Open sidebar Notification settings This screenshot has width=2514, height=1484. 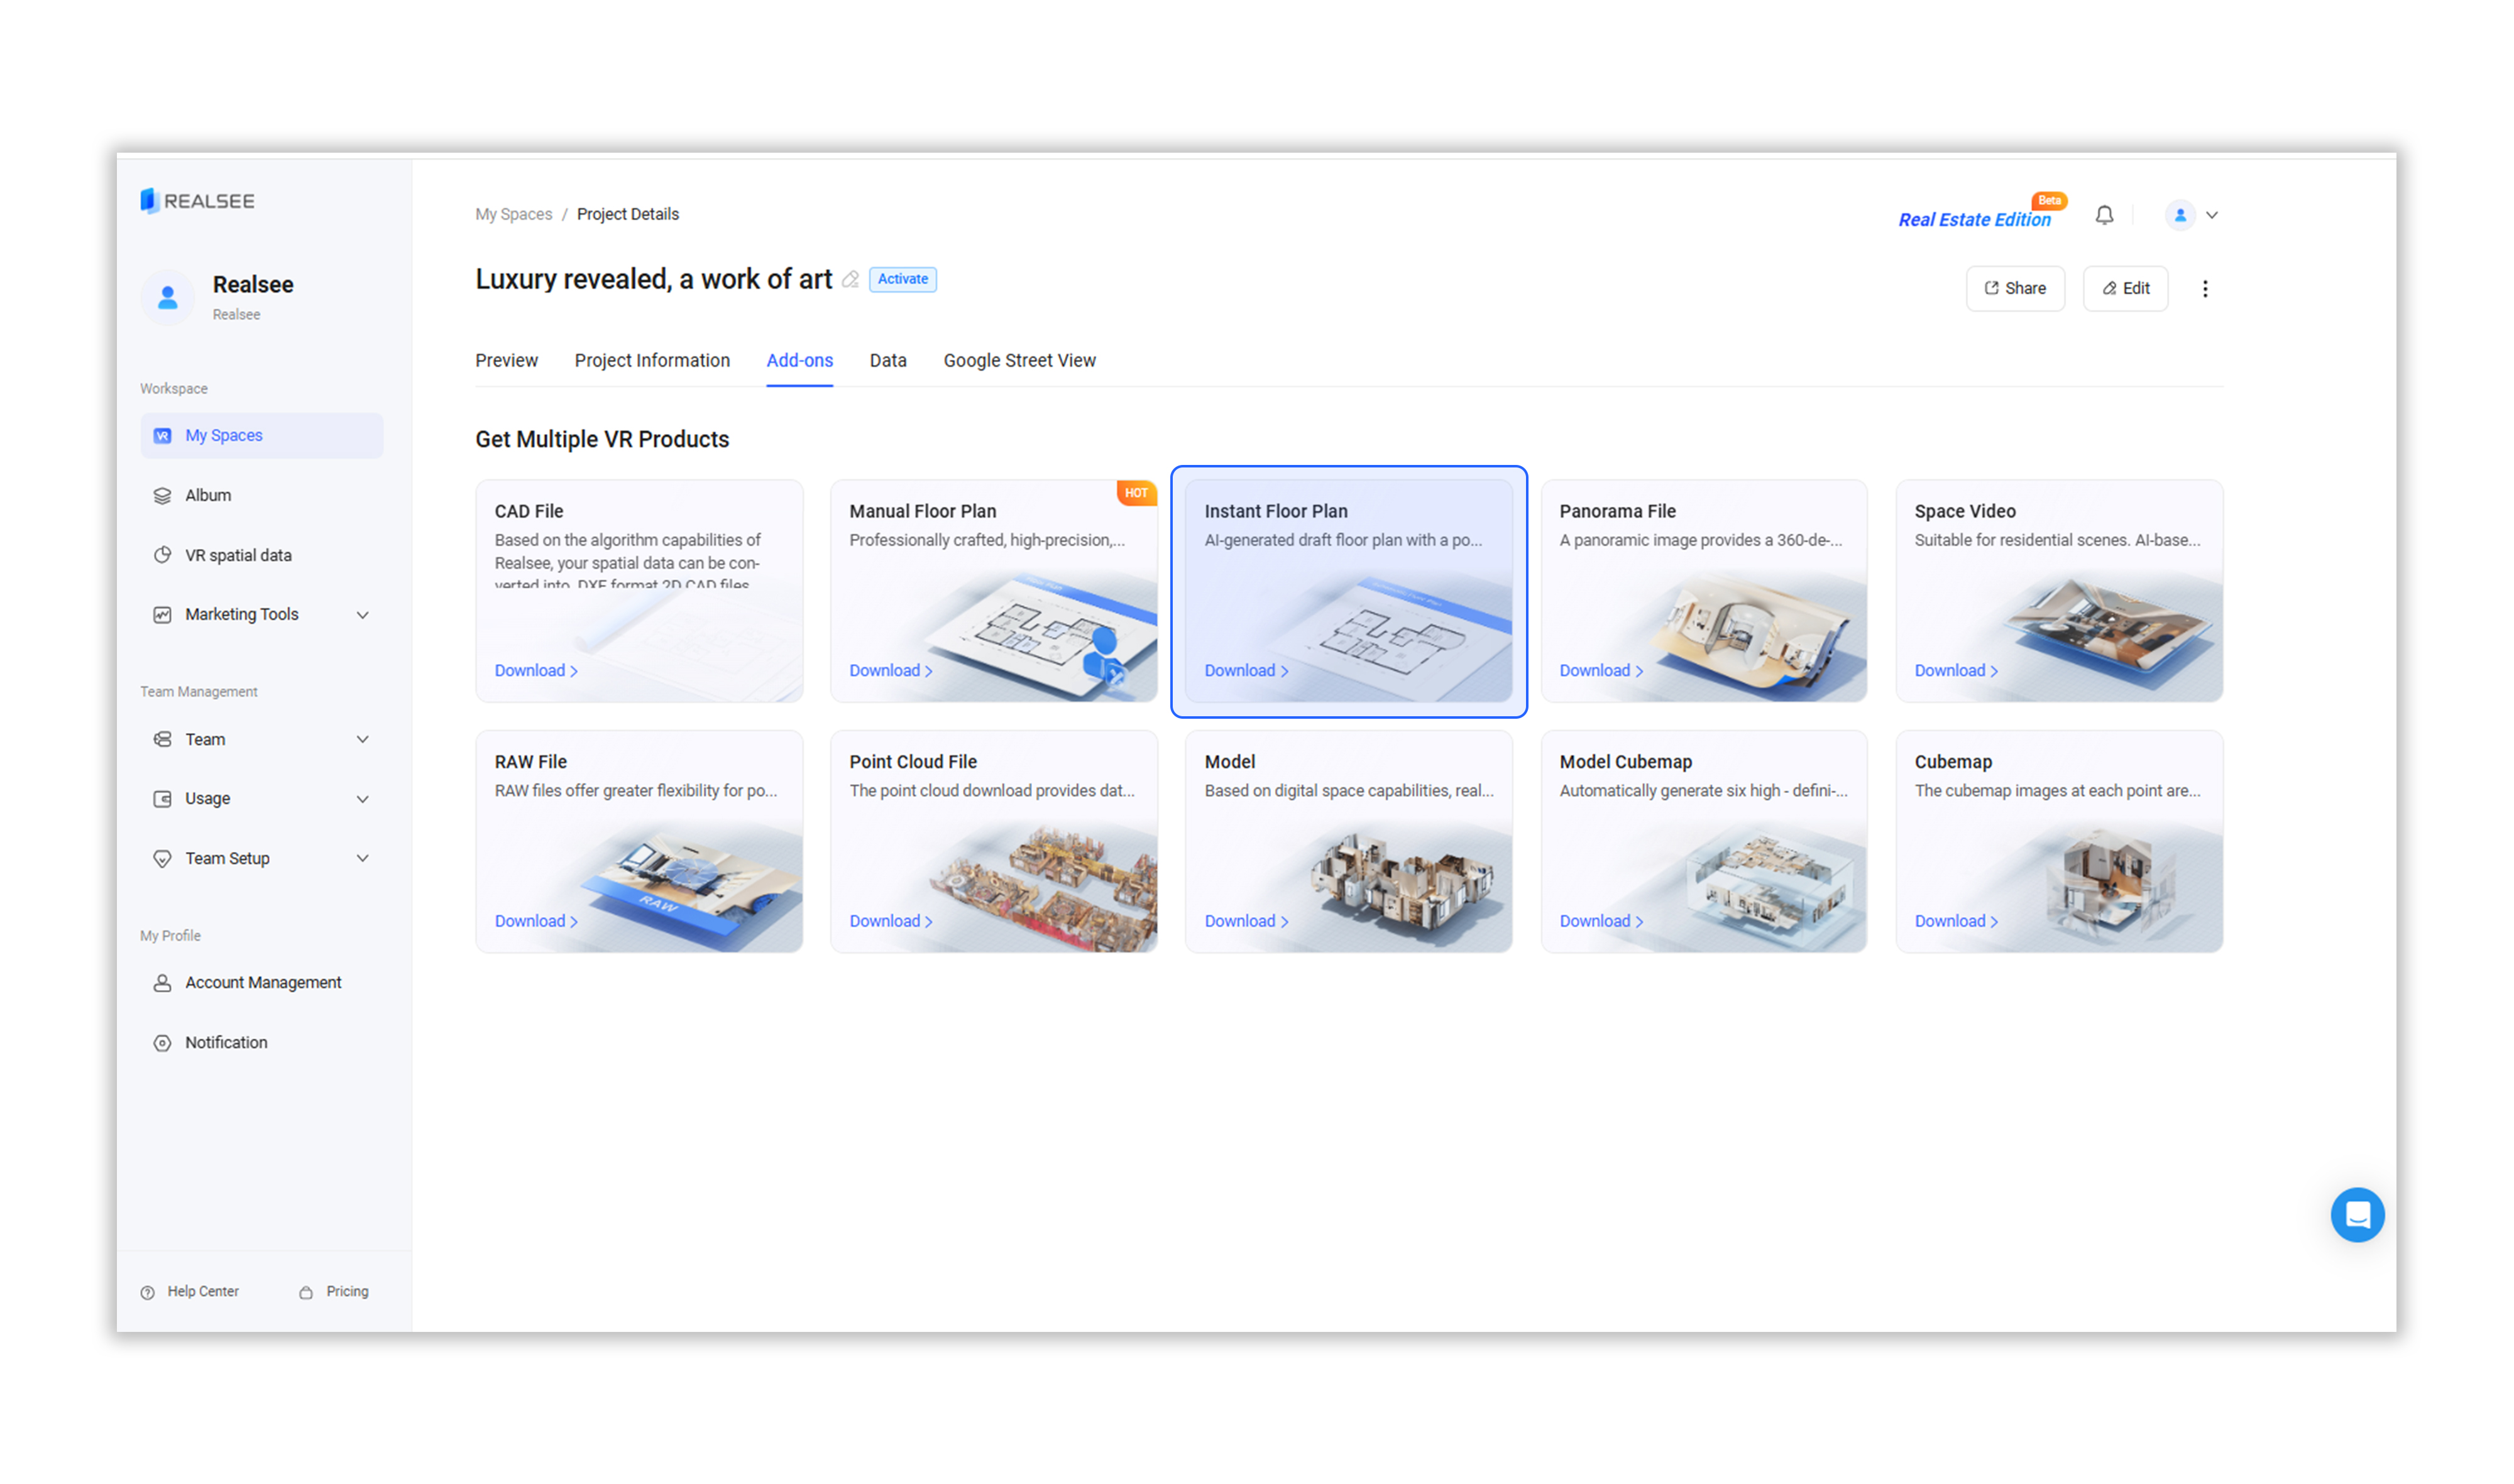[x=225, y=1042]
